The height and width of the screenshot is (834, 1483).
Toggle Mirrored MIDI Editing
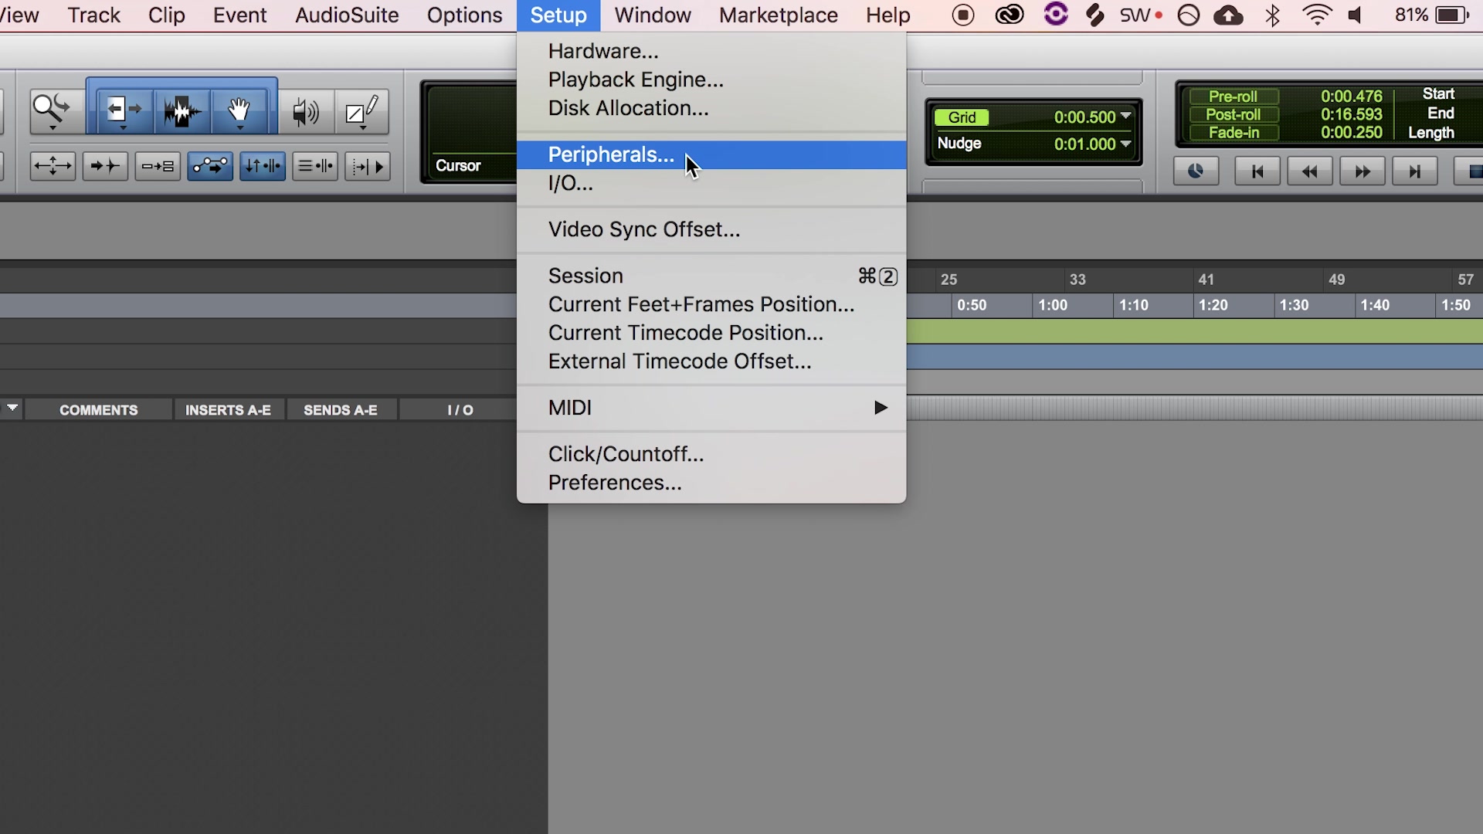pos(158,166)
